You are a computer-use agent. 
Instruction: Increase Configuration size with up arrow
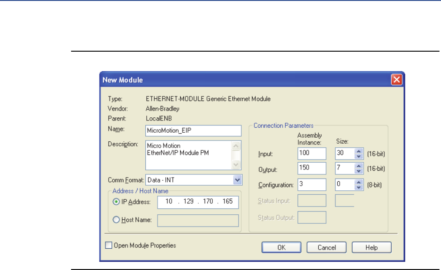359,182
